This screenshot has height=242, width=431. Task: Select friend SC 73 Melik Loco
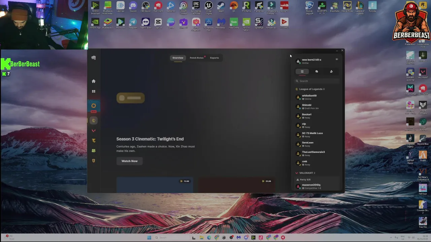pyautogui.click(x=317, y=135)
